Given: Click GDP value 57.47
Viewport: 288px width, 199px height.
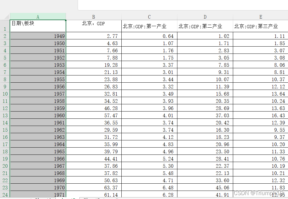Looking at the screenshot, I should coord(94,115).
